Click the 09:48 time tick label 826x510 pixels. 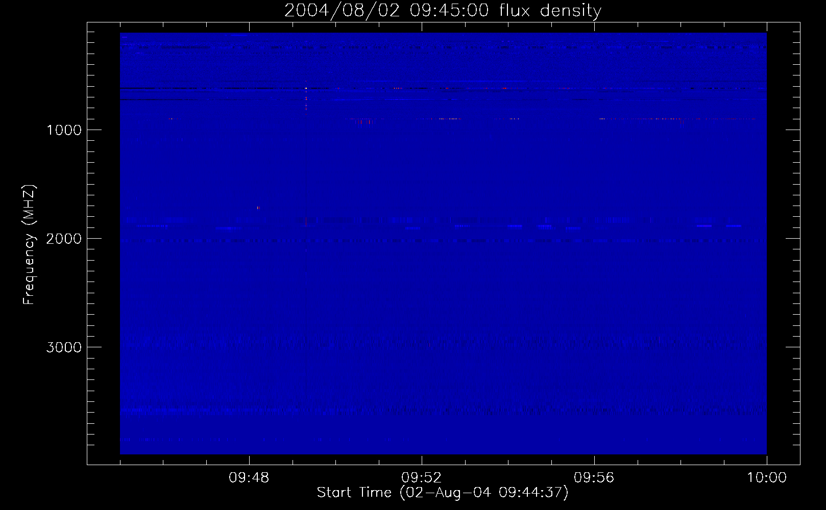tap(249, 478)
